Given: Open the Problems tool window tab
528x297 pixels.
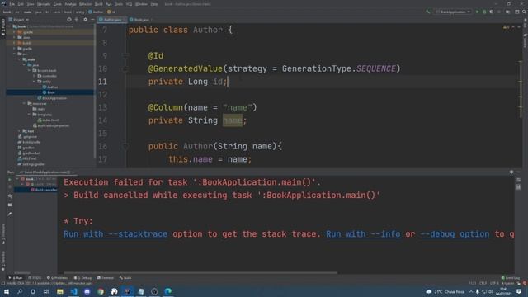Looking at the screenshot, I should pyautogui.click(x=57, y=278).
